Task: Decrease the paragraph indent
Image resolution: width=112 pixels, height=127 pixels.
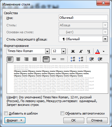Action: click(91, 59)
